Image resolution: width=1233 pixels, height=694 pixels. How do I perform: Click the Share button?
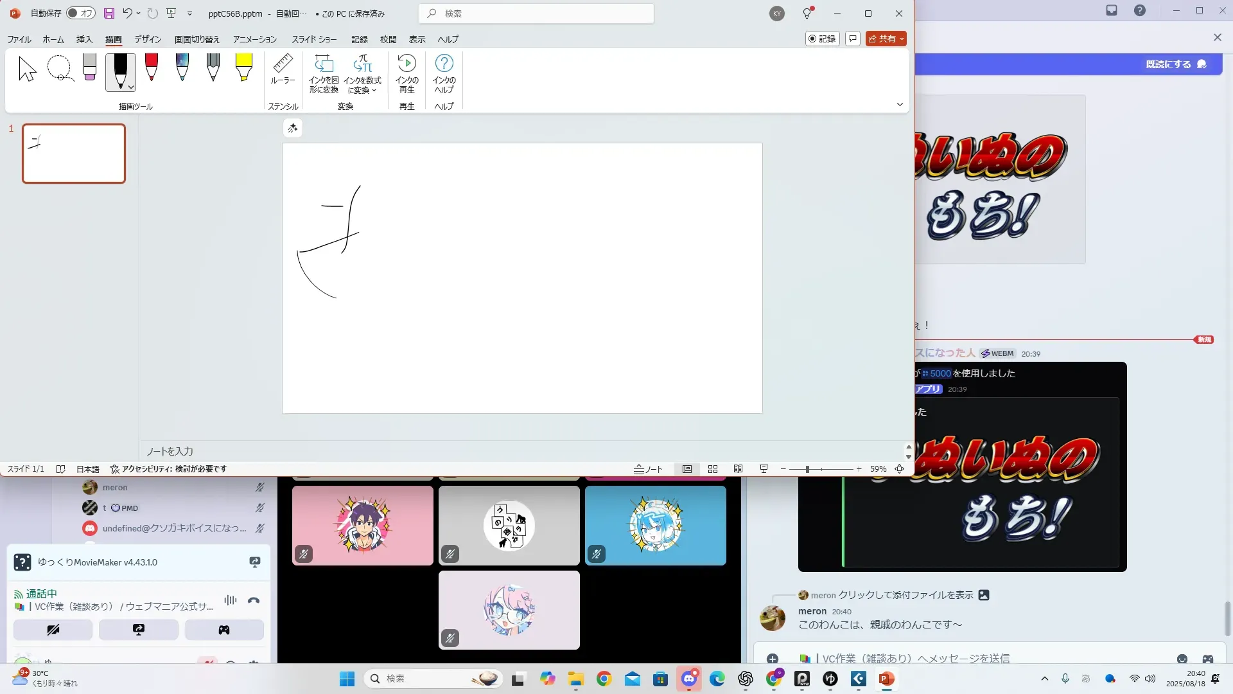pyautogui.click(x=882, y=39)
